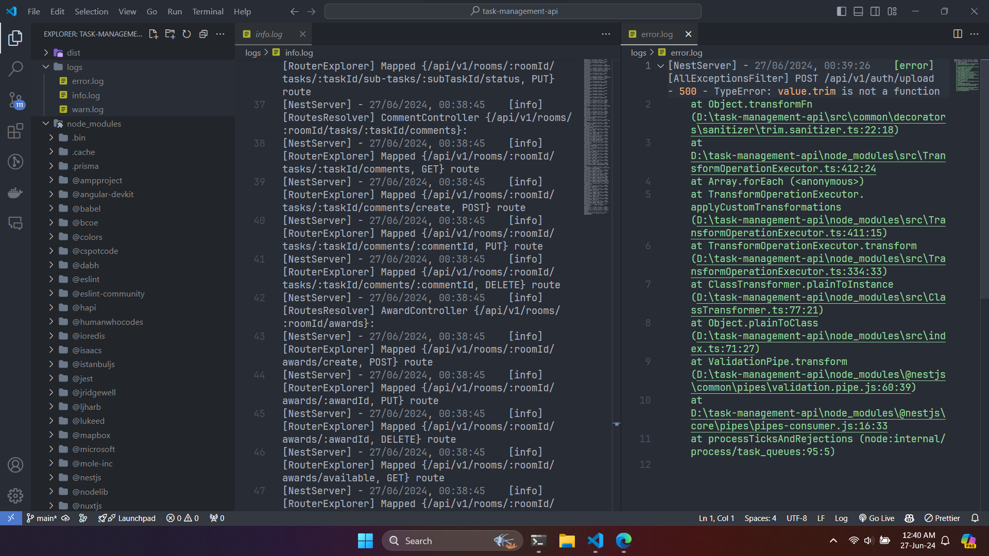Open Microsoft Edge from the taskbar

(x=623, y=541)
